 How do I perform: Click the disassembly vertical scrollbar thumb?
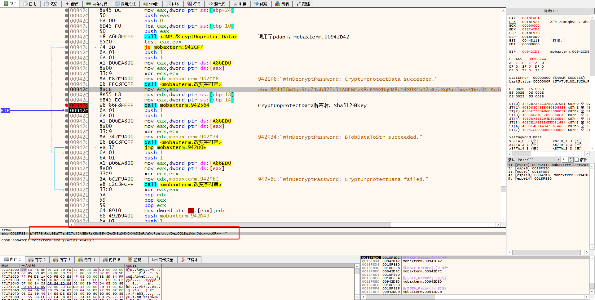point(503,189)
